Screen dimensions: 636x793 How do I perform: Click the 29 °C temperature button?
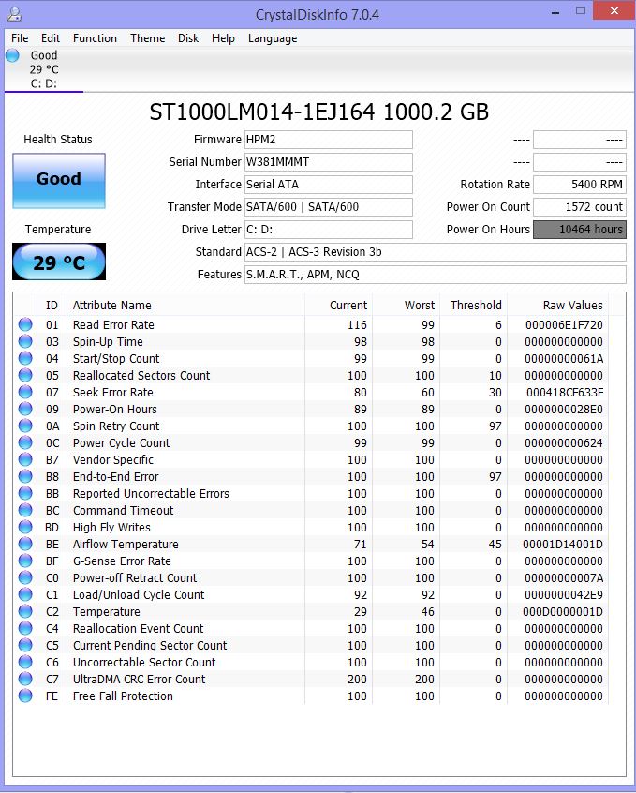click(x=59, y=262)
